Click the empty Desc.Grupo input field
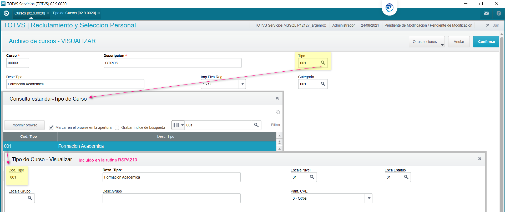The height and width of the screenshot is (212, 505). pyautogui.click(x=171, y=198)
